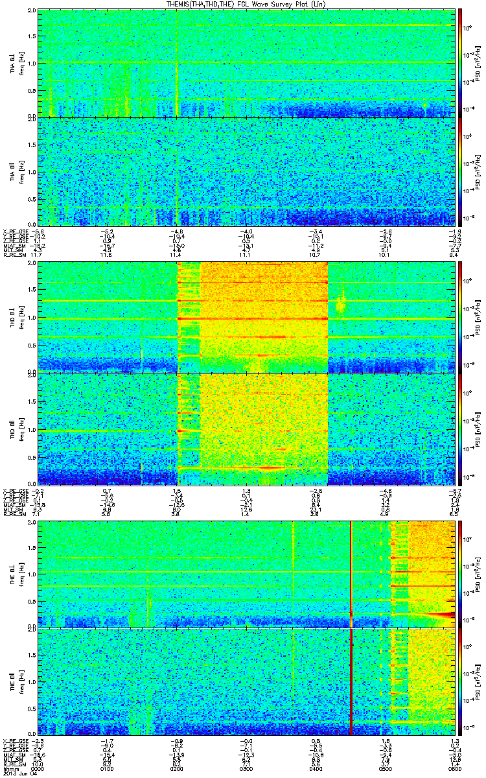Click the 0600 time tick label
486x778 pixels.
(456, 769)
